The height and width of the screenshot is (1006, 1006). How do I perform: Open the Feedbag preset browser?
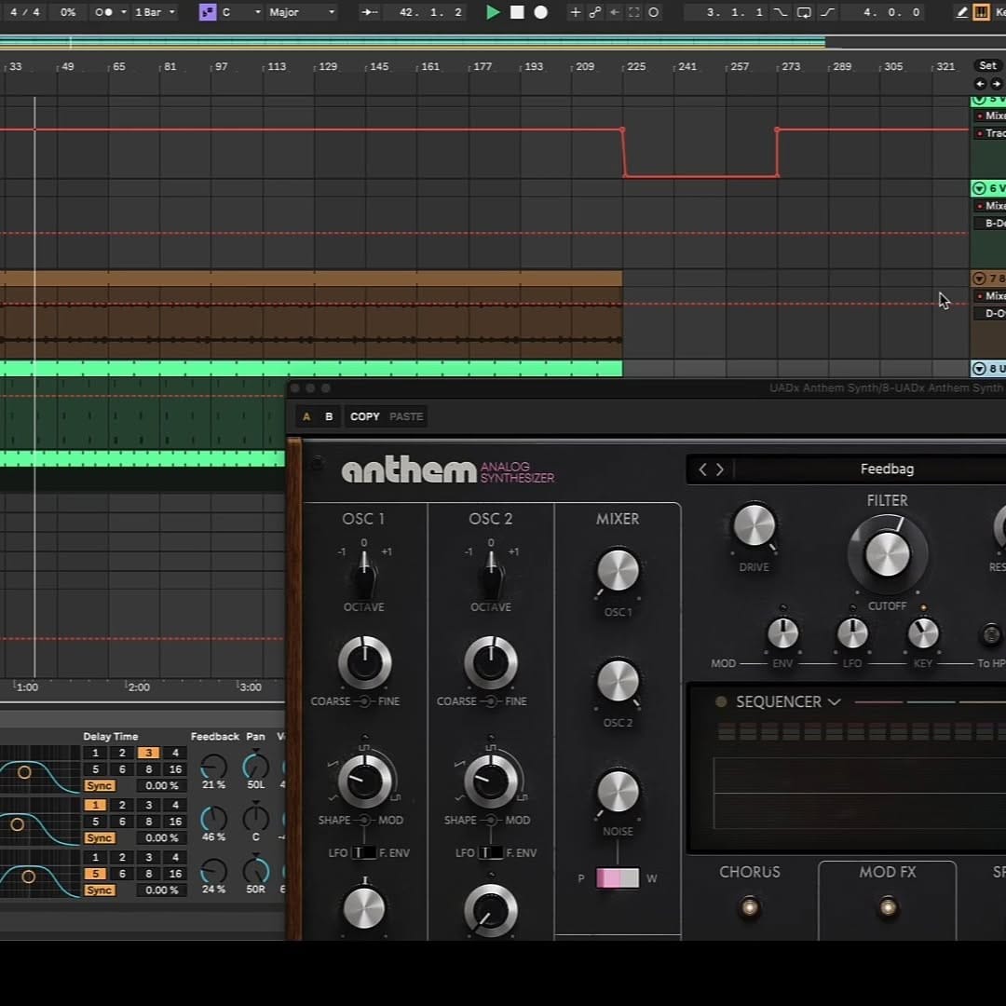pos(887,469)
